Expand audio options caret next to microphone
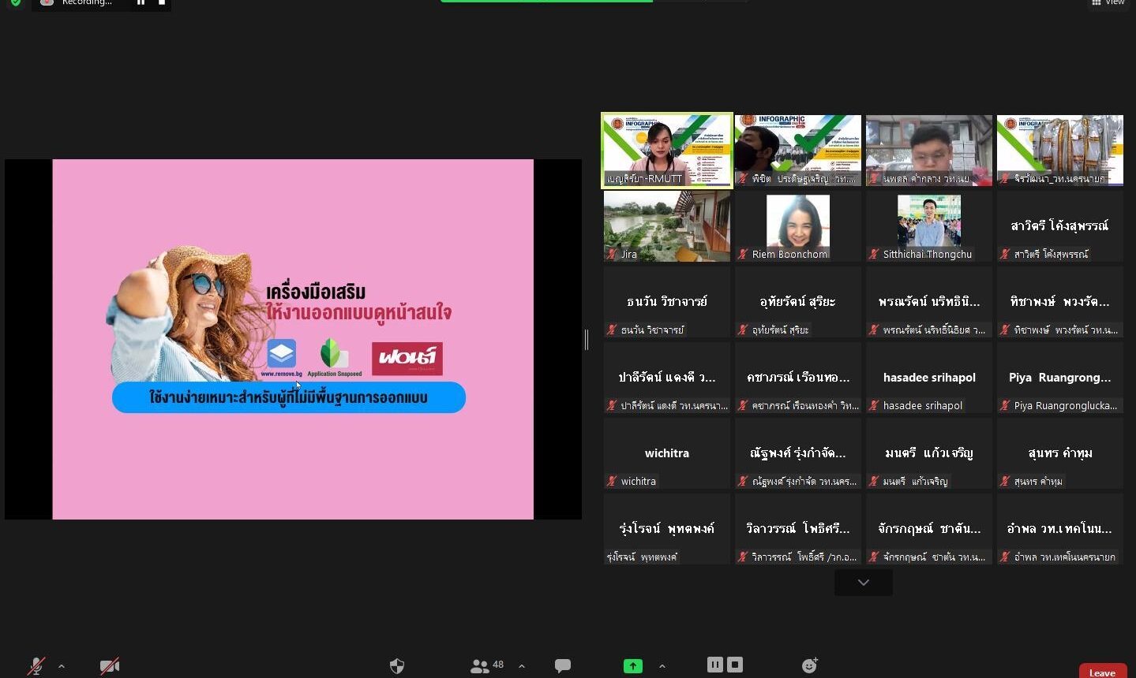This screenshot has height=678, width=1136. (62, 666)
